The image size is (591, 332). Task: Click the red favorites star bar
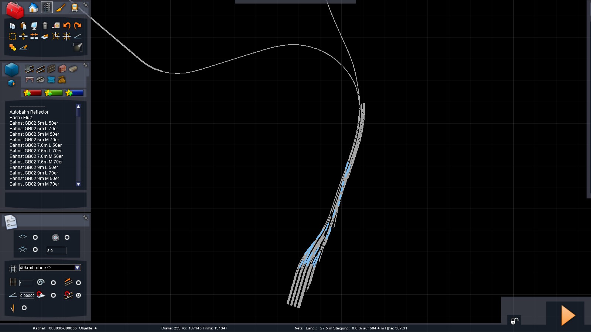33,93
